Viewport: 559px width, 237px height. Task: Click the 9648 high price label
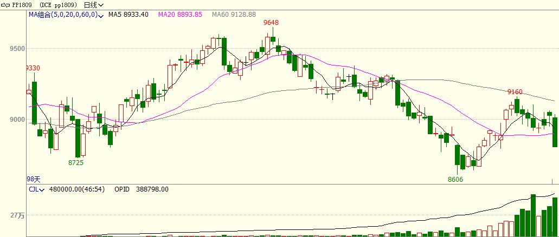click(x=271, y=23)
